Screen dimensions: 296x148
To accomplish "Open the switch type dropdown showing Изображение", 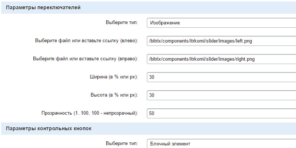I will point(221,23).
